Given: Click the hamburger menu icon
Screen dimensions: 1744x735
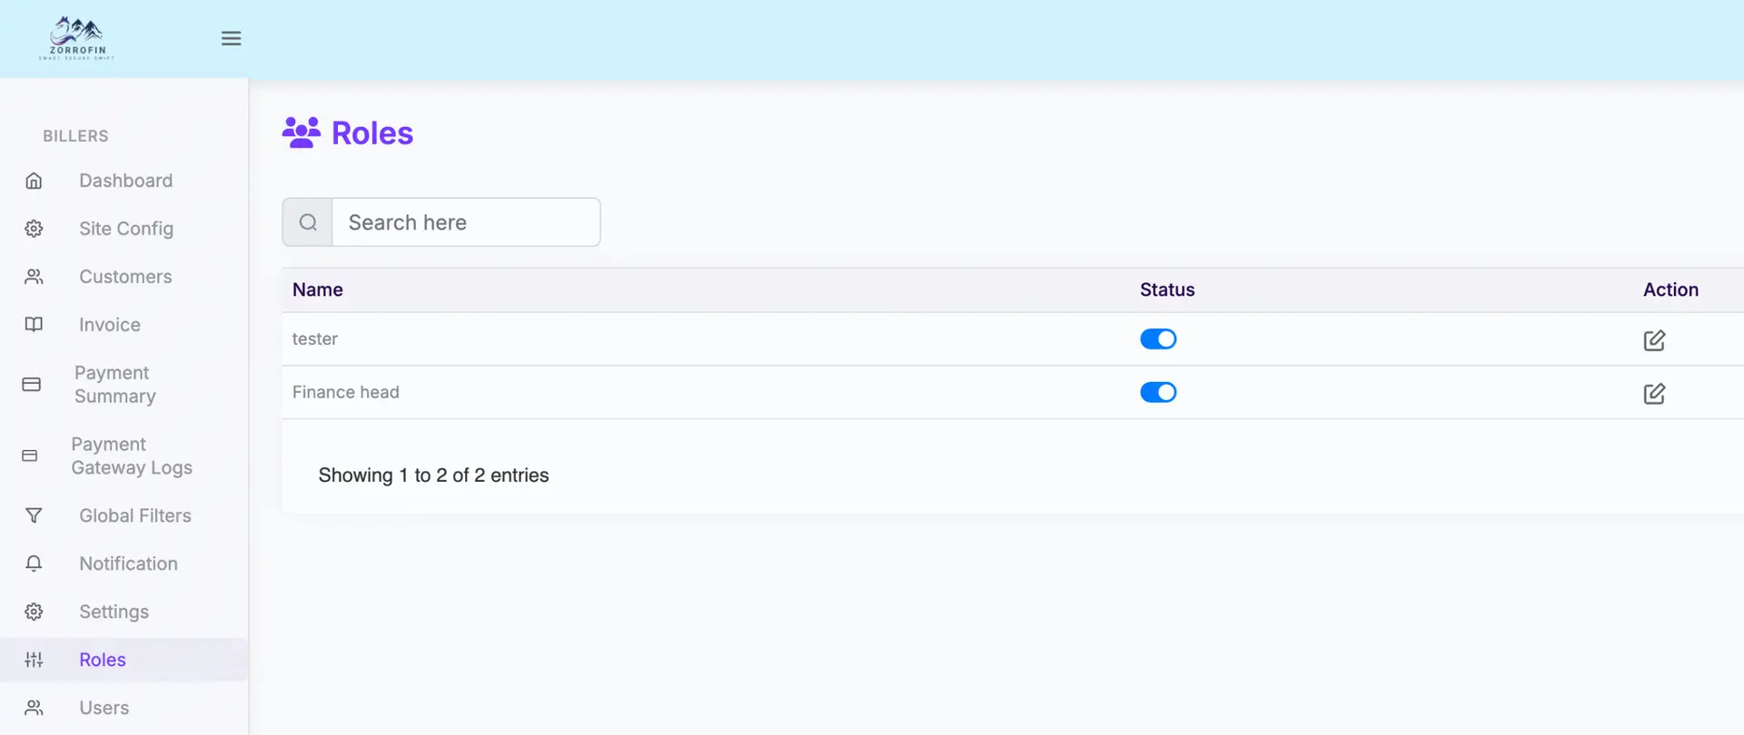Looking at the screenshot, I should (231, 38).
